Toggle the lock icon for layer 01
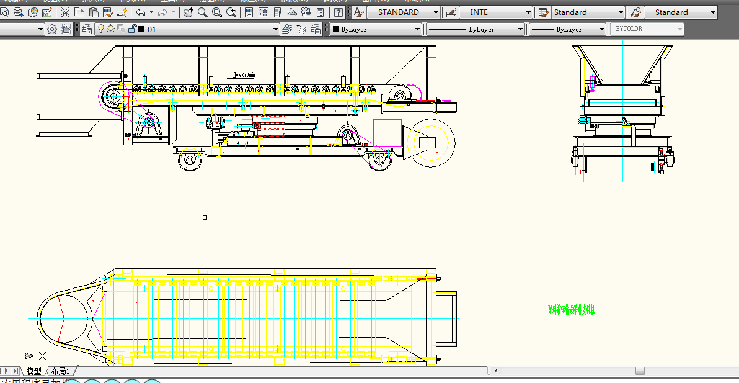Image resolution: width=739 pixels, height=383 pixels. point(131,29)
